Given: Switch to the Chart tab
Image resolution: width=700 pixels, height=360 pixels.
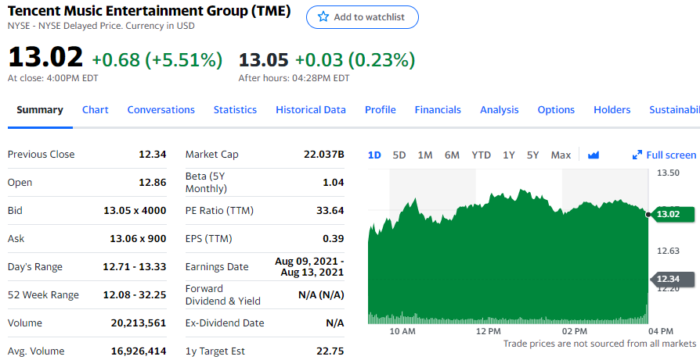Looking at the screenshot, I should (95, 110).
